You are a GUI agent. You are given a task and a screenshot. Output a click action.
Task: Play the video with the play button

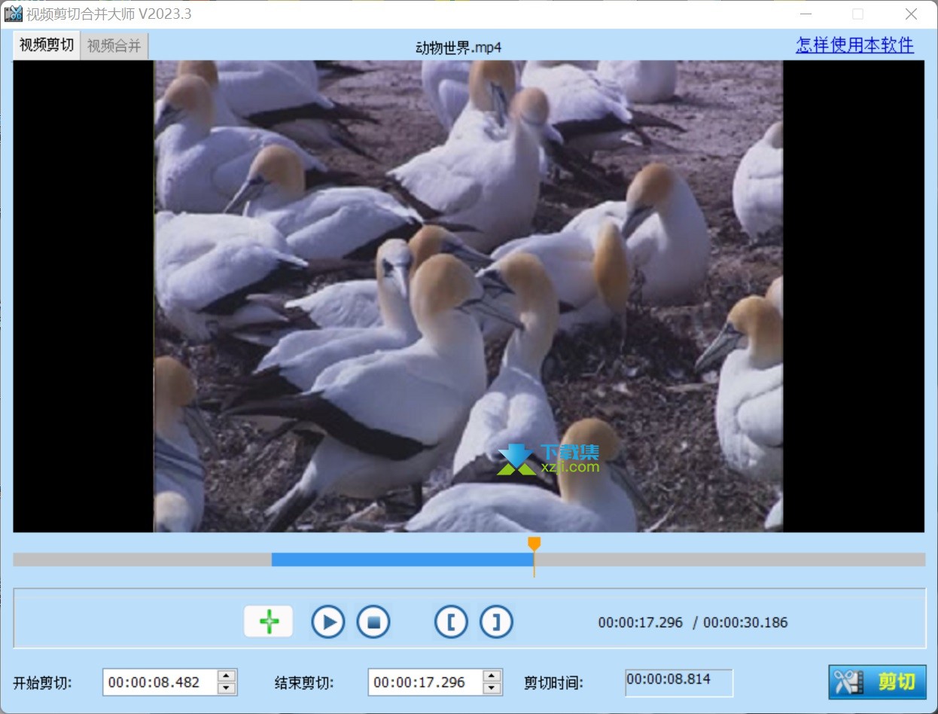pyautogui.click(x=328, y=622)
